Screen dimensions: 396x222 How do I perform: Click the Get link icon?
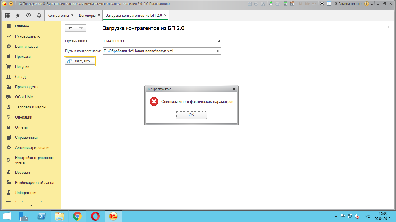coord(271,4)
